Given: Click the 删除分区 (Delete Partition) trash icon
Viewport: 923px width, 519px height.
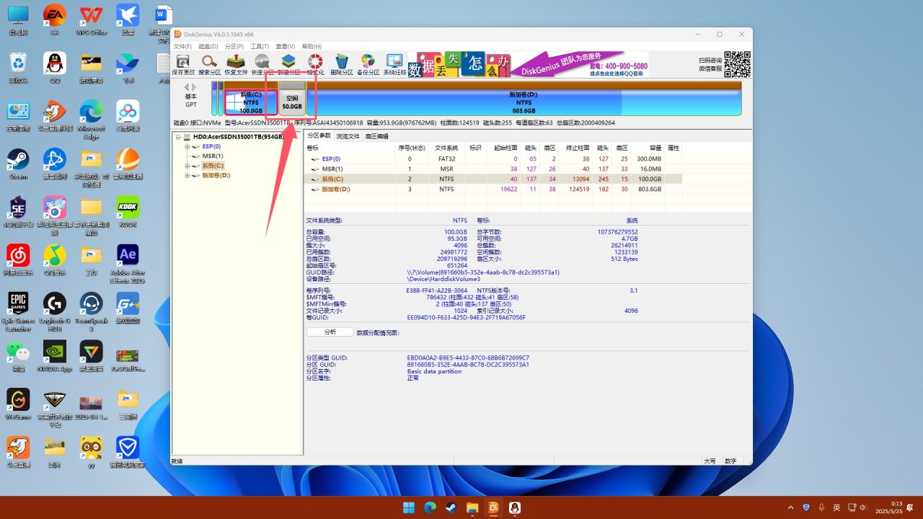Looking at the screenshot, I should (342, 65).
